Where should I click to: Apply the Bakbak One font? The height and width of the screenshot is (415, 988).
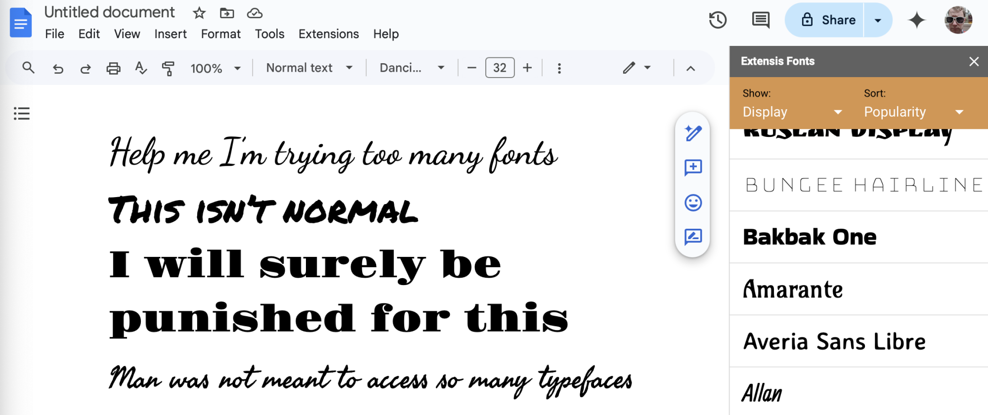[x=810, y=237]
